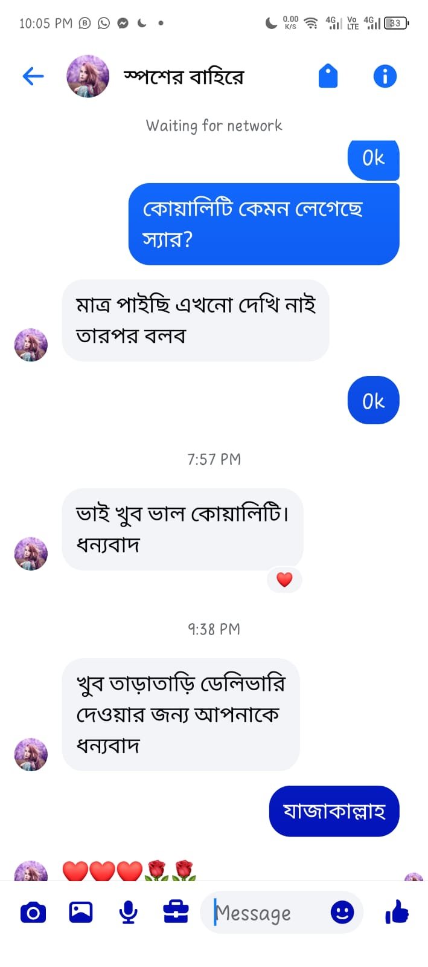Tap the contact name in the header
Screen dimensions: 428x967
tap(184, 77)
